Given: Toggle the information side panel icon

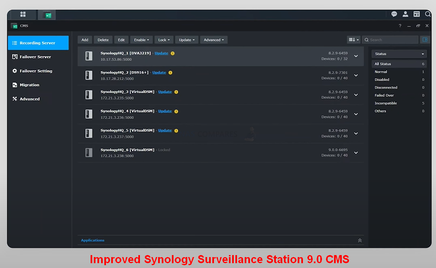Looking at the screenshot, I should [425, 40].
